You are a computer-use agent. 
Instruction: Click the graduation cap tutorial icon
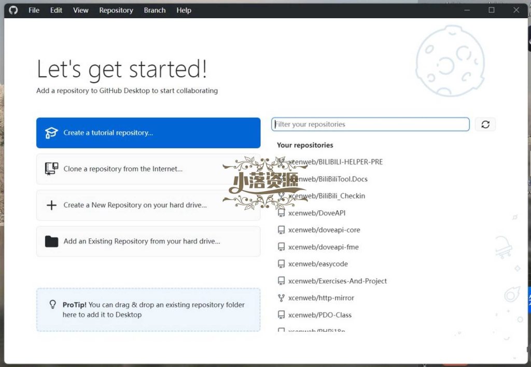51,133
